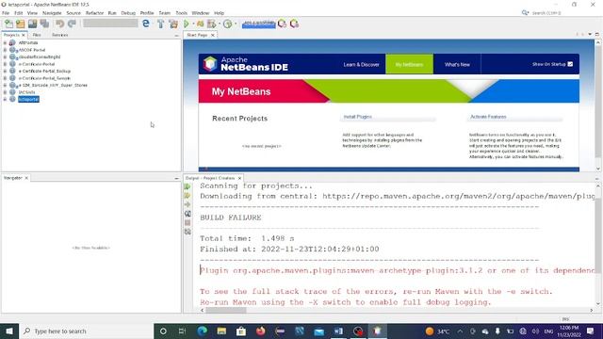Select the e-Certificate-Portal_Sample project
The image size is (603, 339).
point(44,78)
